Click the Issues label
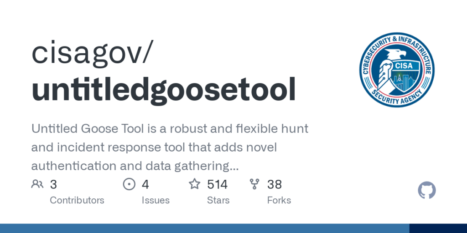467x233 pixels. tap(156, 200)
